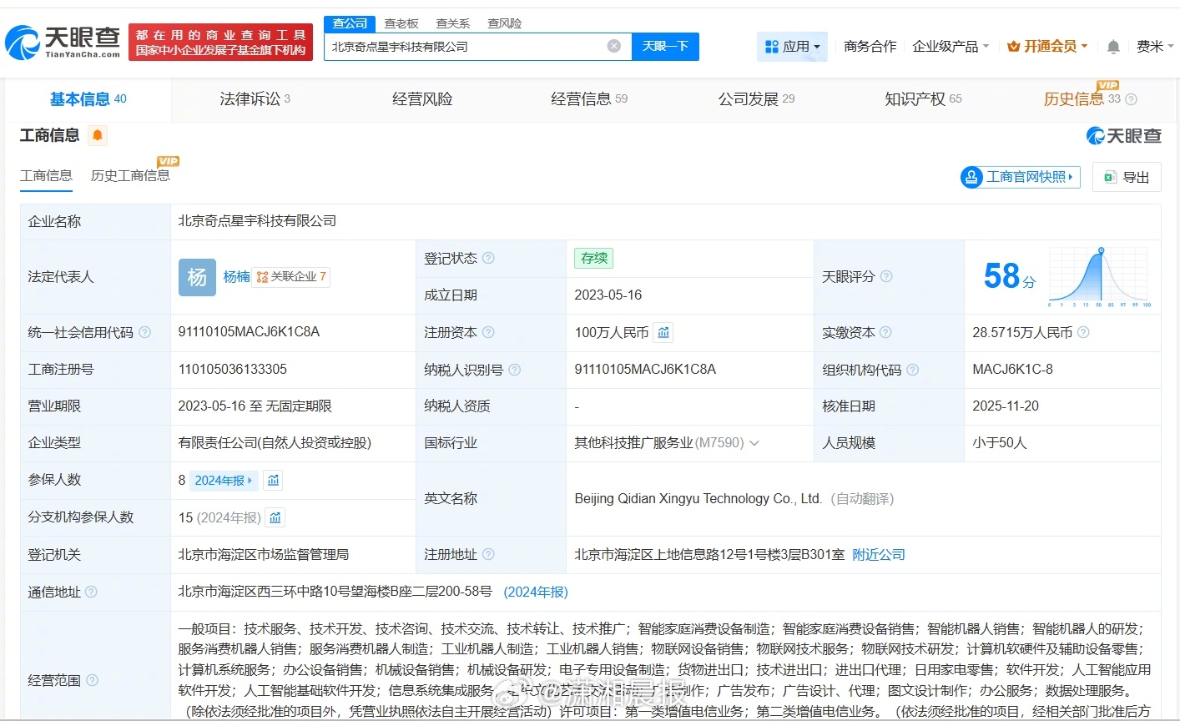The height and width of the screenshot is (721, 1180).
Task: Open chart icon beside 2024年报 insured count
Action: tap(273, 480)
